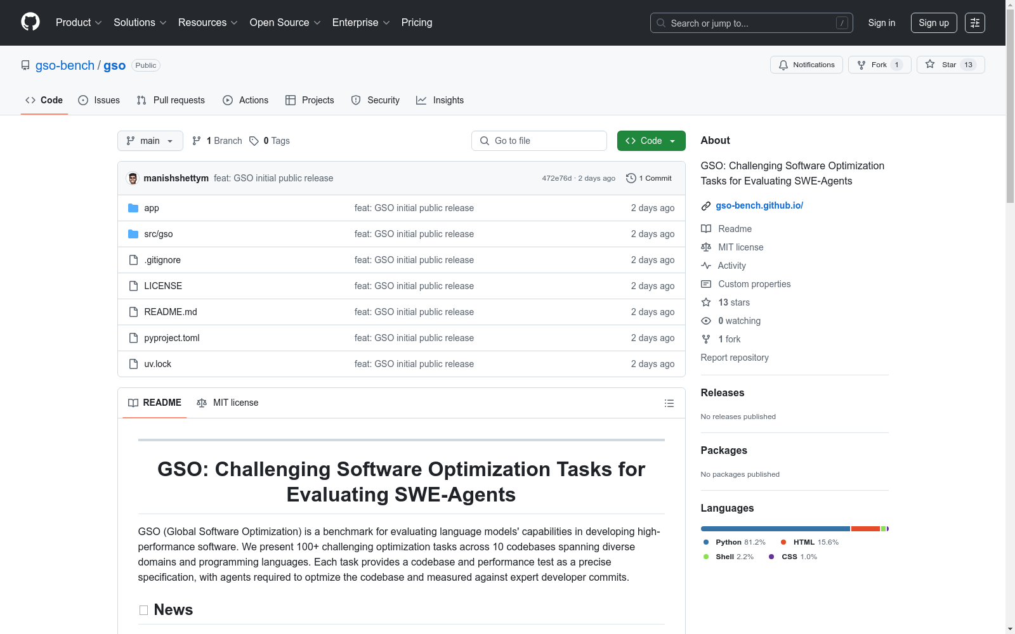Star the gso repository
1015x634 pixels.
[950, 65]
